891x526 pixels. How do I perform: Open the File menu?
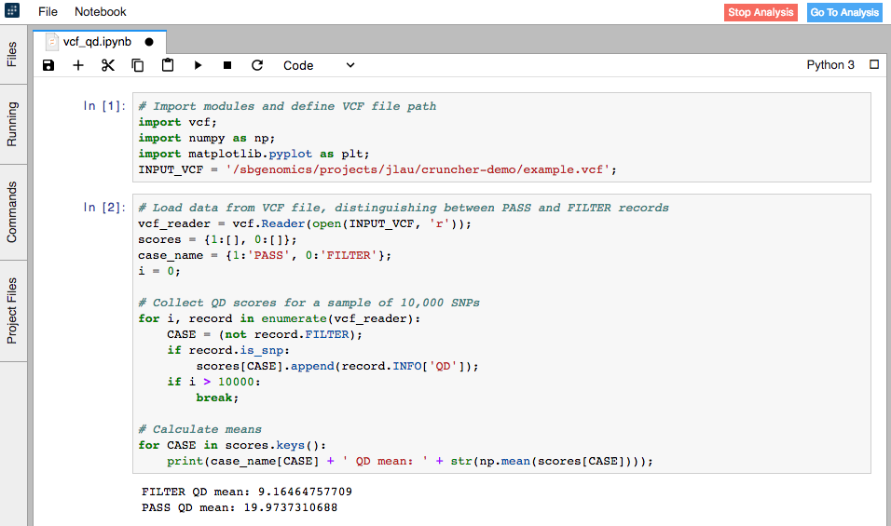[48, 12]
